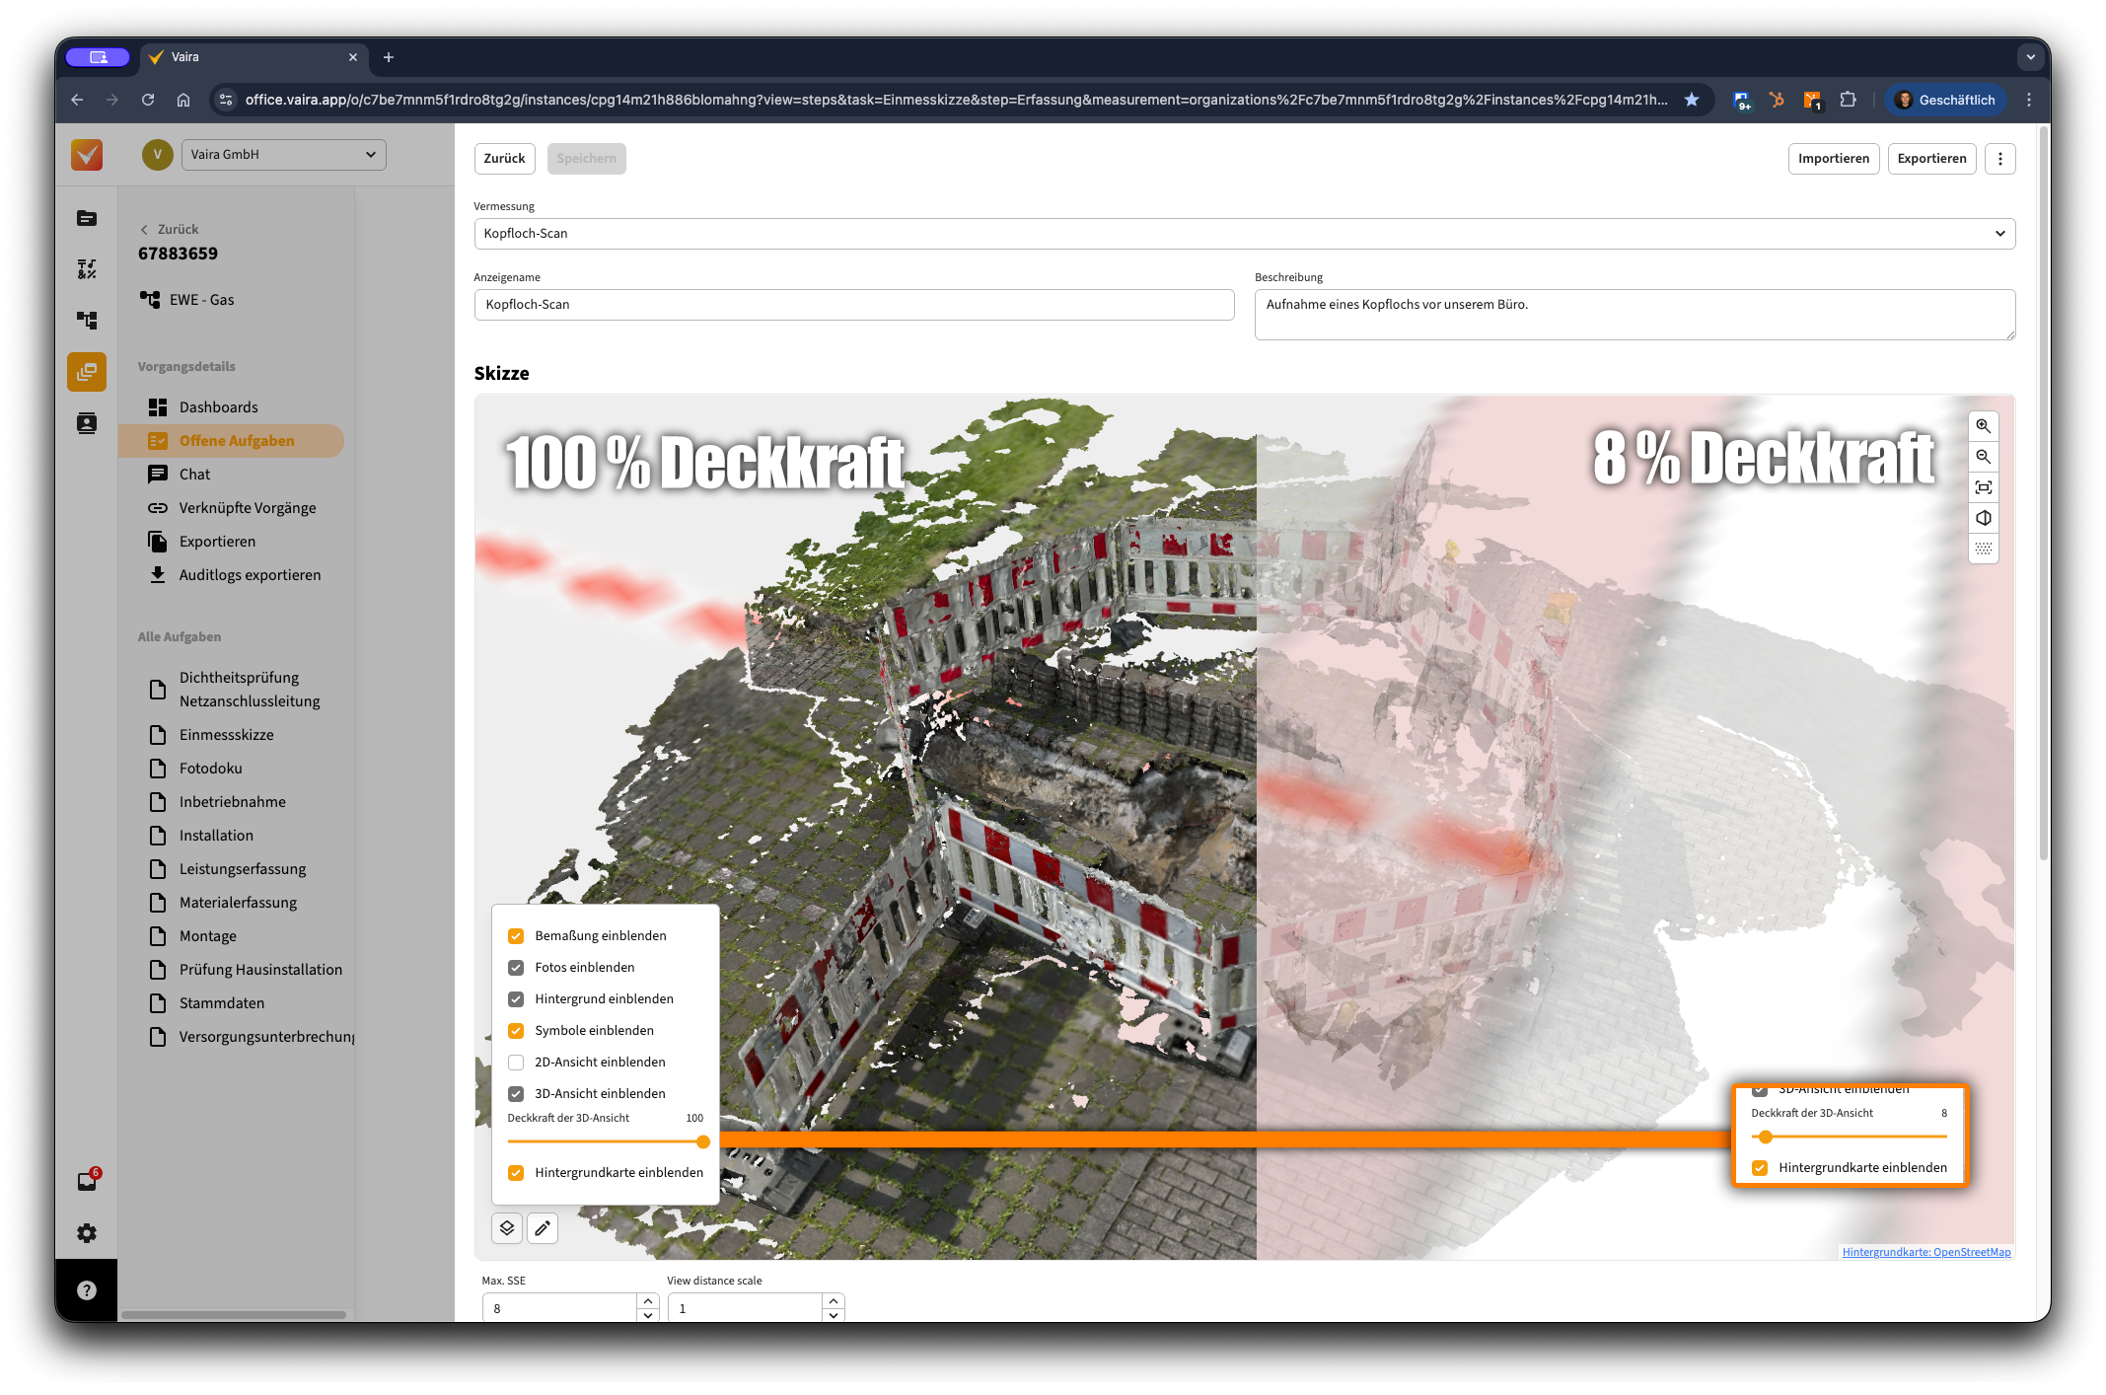Open Dashboards in sidebar menu

click(218, 407)
